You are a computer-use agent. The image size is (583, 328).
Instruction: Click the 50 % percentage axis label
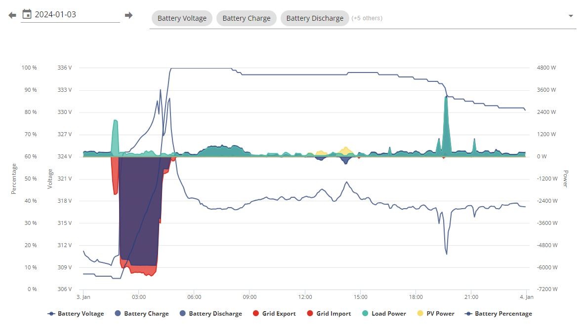click(31, 179)
